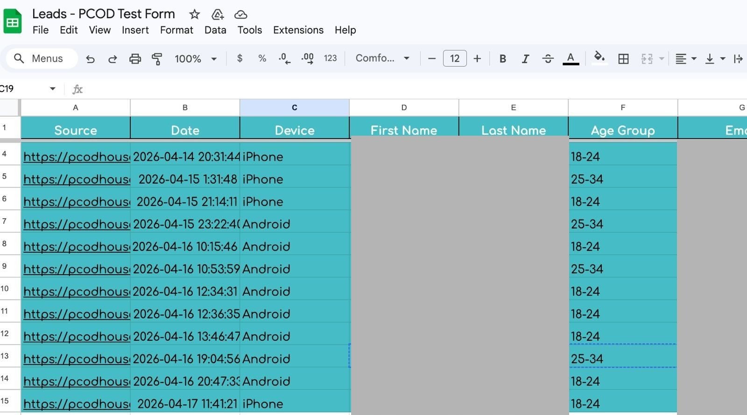Toggle bold formatting
The height and width of the screenshot is (415, 747).
[x=503, y=59]
